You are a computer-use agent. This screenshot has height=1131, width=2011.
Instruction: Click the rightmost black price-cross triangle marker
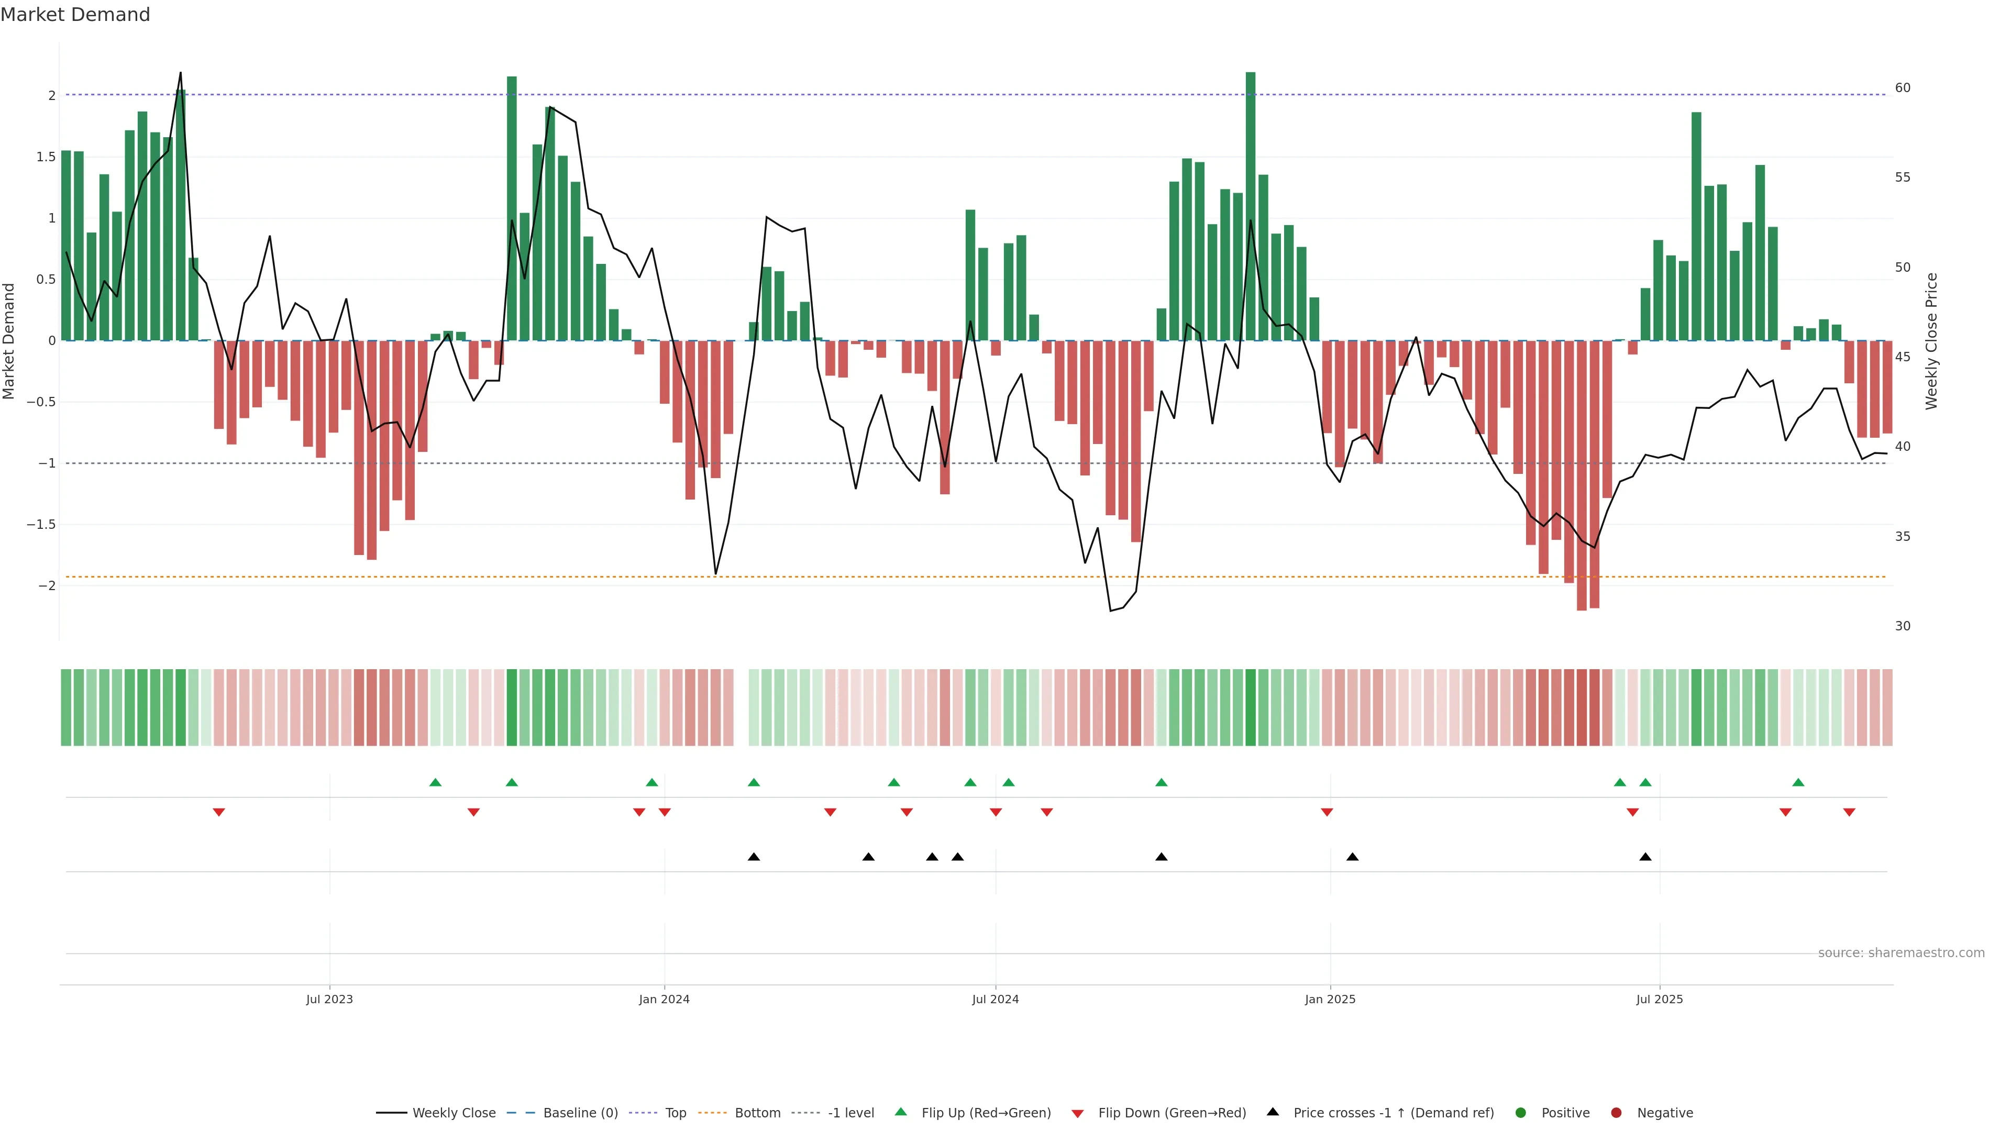[1645, 856]
